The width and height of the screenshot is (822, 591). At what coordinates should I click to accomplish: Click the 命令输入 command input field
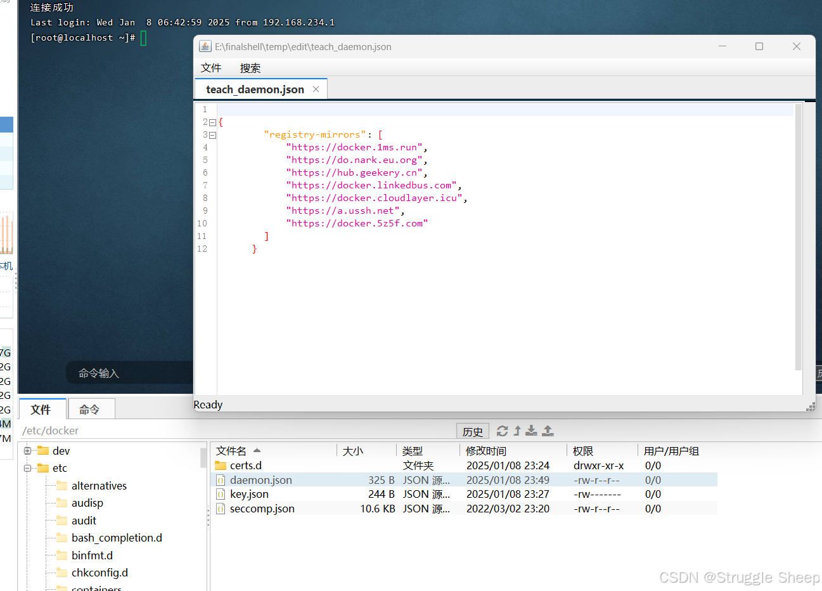[130, 373]
